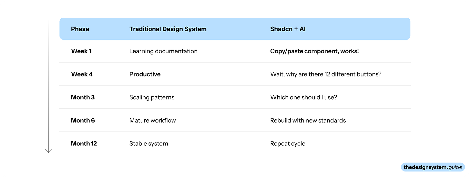This screenshot has width=470, height=177.
Task: Select the 'Month 12' row label
Action: [84, 144]
